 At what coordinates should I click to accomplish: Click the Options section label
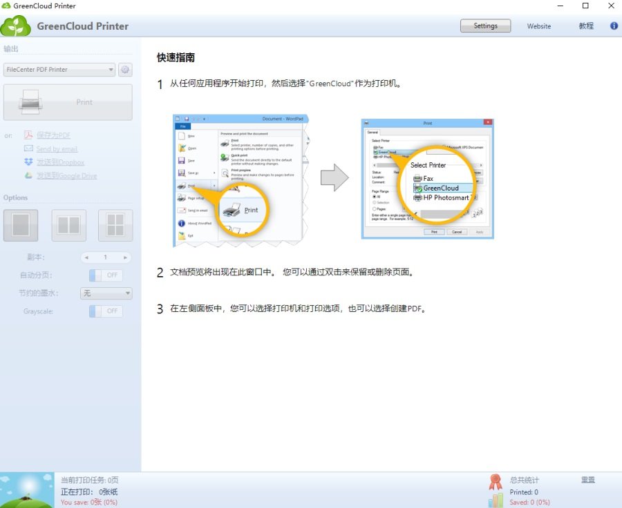(15, 197)
